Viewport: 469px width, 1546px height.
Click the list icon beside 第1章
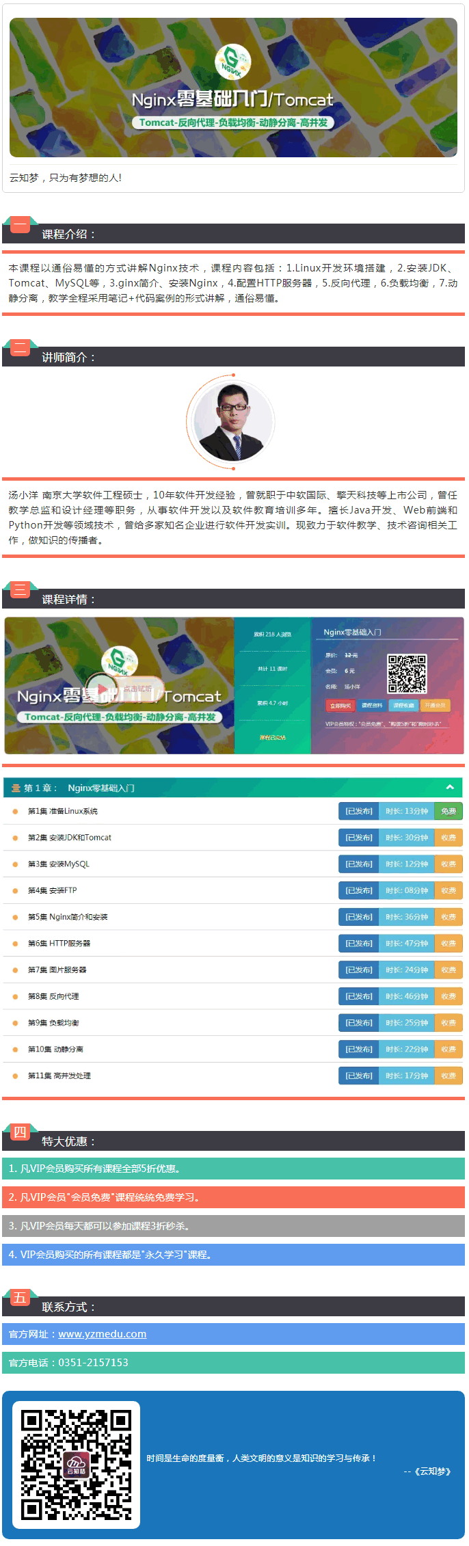pos(16,788)
